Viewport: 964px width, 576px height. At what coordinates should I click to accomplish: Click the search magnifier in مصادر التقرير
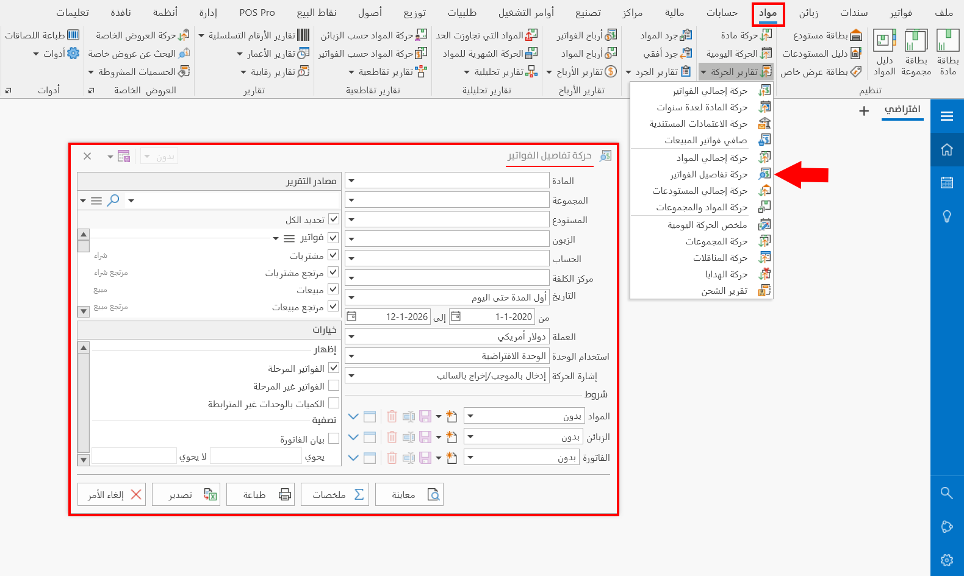coord(113,200)
